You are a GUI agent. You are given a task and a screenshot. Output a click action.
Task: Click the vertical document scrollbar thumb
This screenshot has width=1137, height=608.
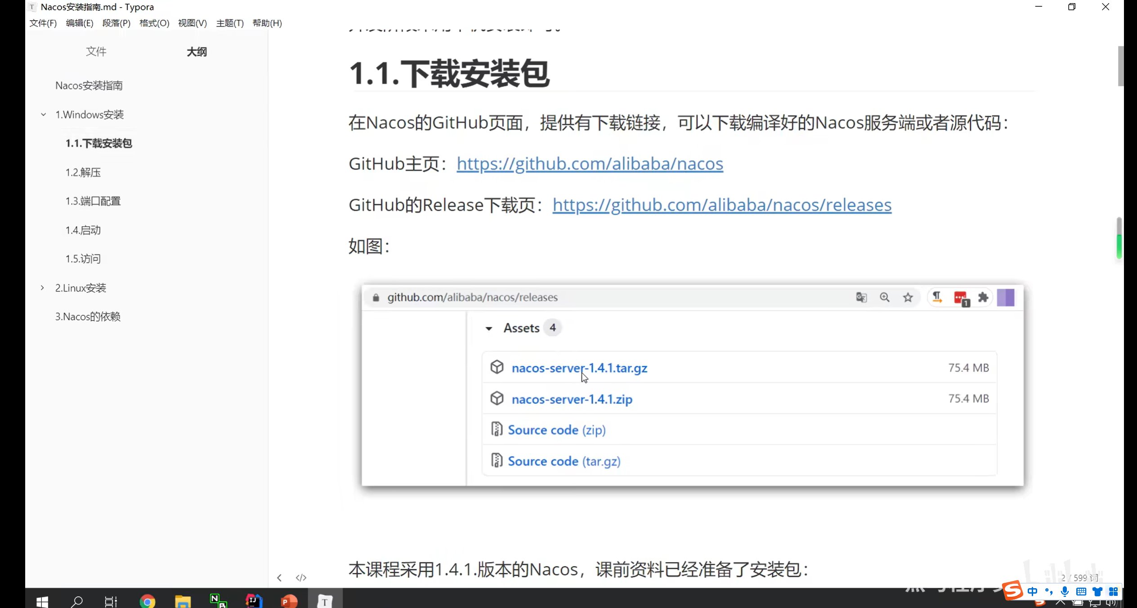(x=1120, y=66)
